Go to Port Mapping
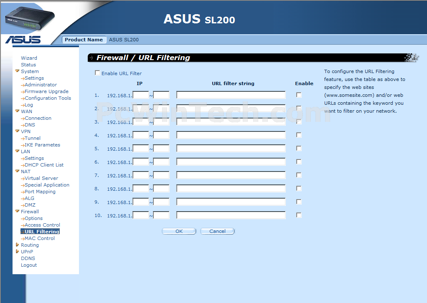The width and height of the screenshot is (427, 303). point(40,192)
